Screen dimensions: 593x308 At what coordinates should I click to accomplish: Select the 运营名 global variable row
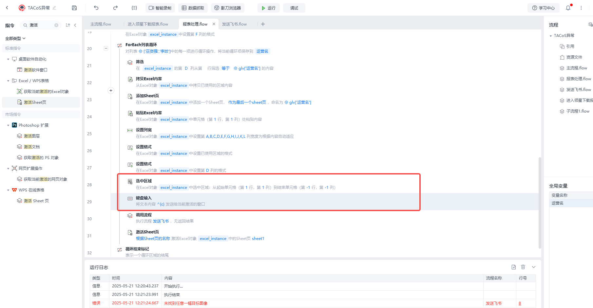click(x=571, y=203)
